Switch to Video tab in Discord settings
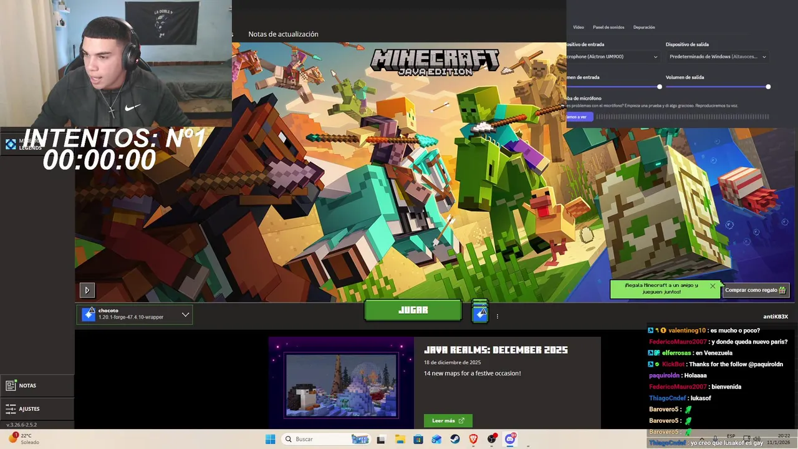Screen dimensions: 798x449 (x=579, y=27)
